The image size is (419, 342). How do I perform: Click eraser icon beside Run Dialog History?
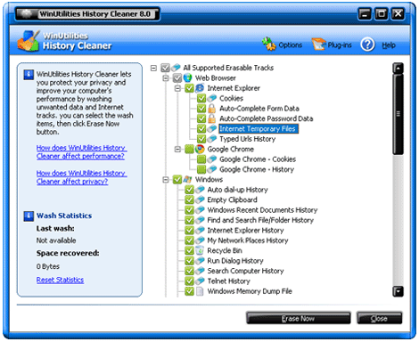200,260
